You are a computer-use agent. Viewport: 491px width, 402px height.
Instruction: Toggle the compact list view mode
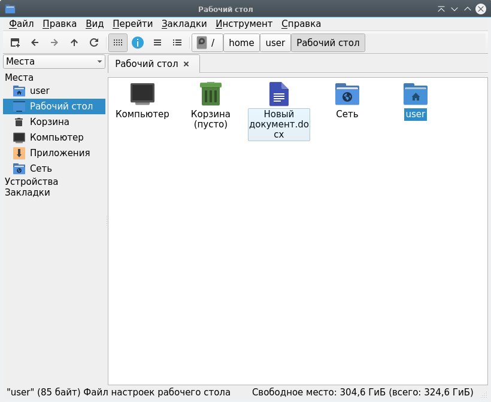[x=157, y=42]
